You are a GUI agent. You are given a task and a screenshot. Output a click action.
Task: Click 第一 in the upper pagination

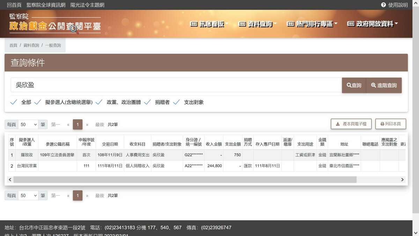(56, 124)
